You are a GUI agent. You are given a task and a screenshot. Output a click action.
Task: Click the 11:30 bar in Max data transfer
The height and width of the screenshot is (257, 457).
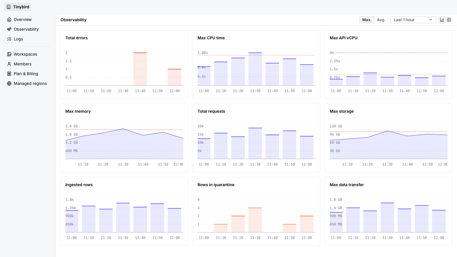[387, 218]
